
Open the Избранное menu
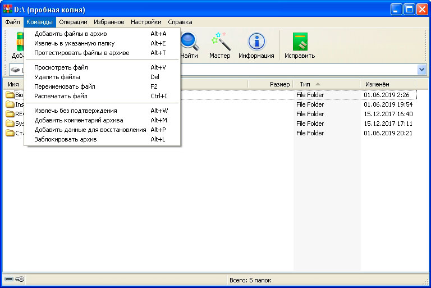[109, 22]
